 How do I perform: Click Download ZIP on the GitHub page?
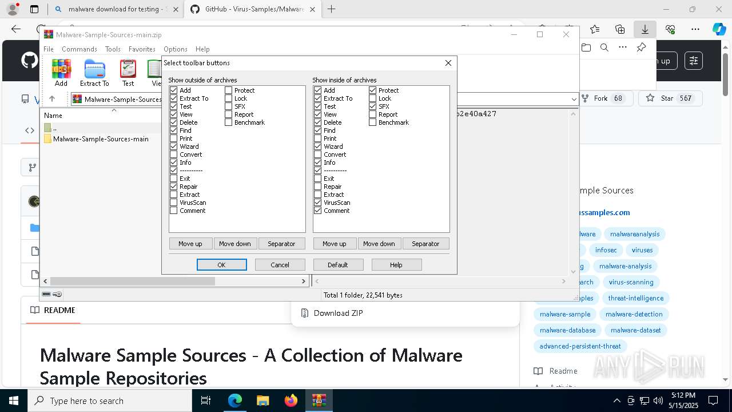tap(338, 313)
